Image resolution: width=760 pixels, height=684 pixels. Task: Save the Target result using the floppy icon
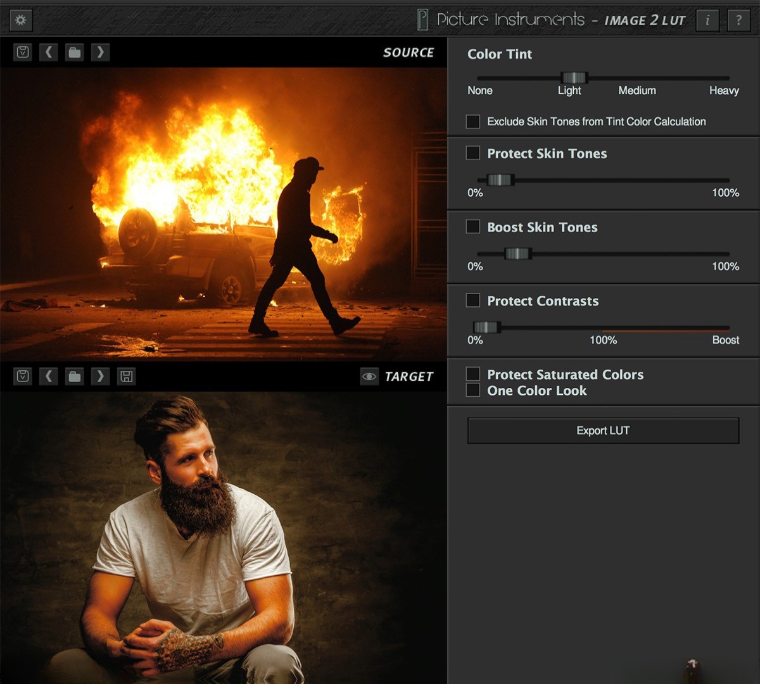(126, 376)
